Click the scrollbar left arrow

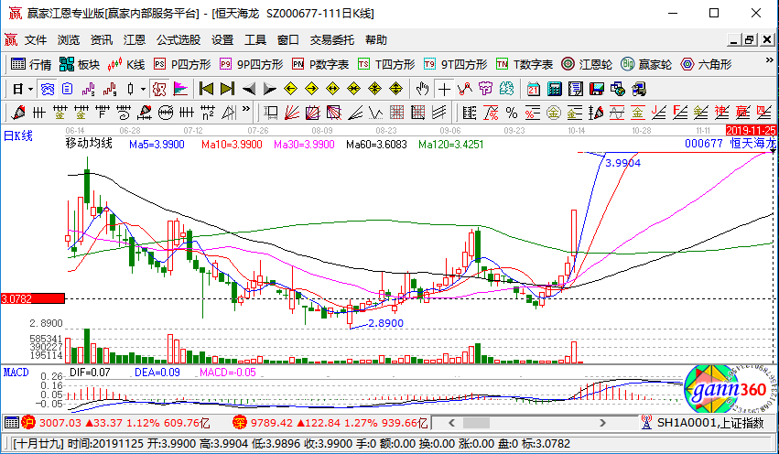click(451, 423)
